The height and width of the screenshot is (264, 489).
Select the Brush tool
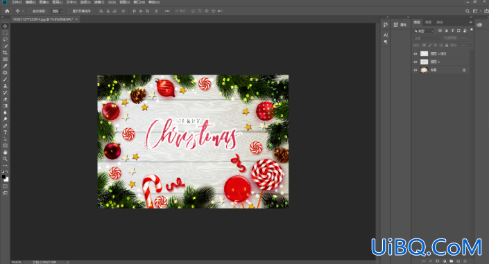click(5, 79)
